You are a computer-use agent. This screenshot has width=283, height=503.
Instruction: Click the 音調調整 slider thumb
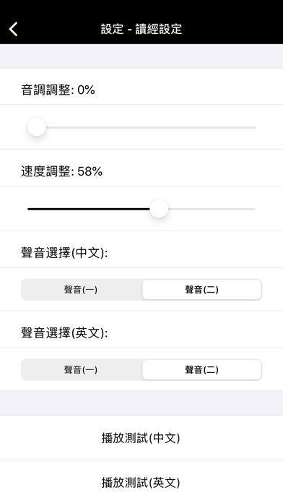coord(37,127)
